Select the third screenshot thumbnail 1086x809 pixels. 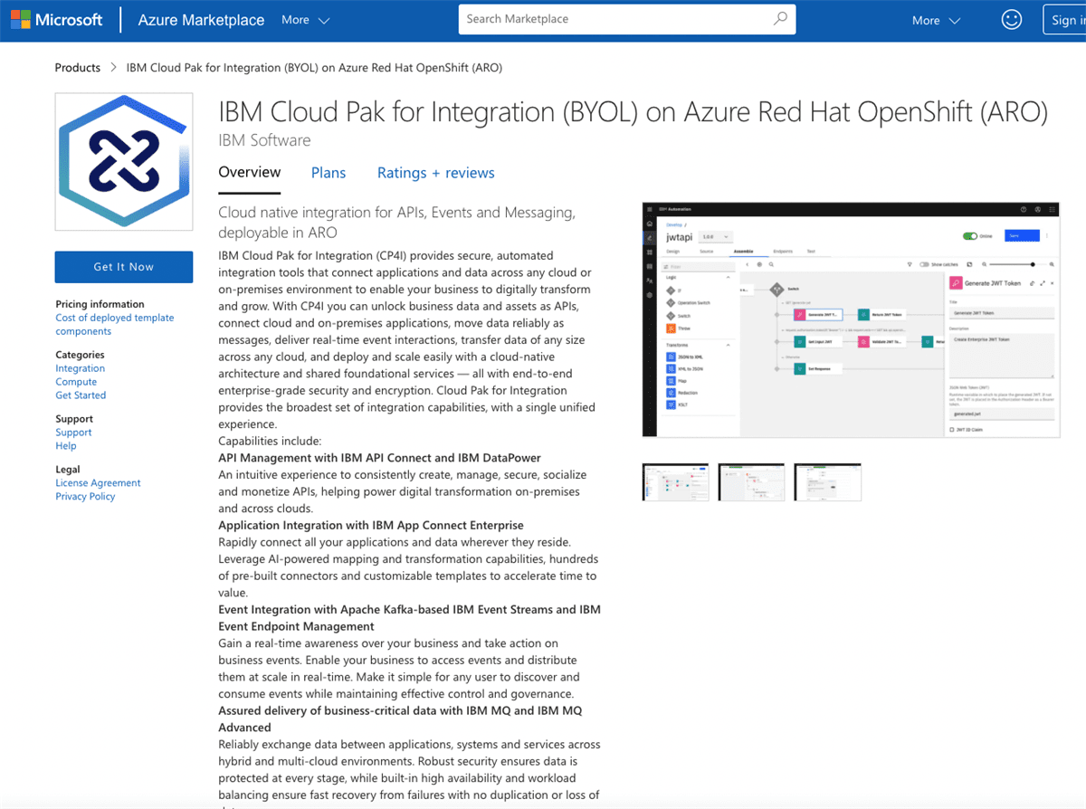(827, 481)
